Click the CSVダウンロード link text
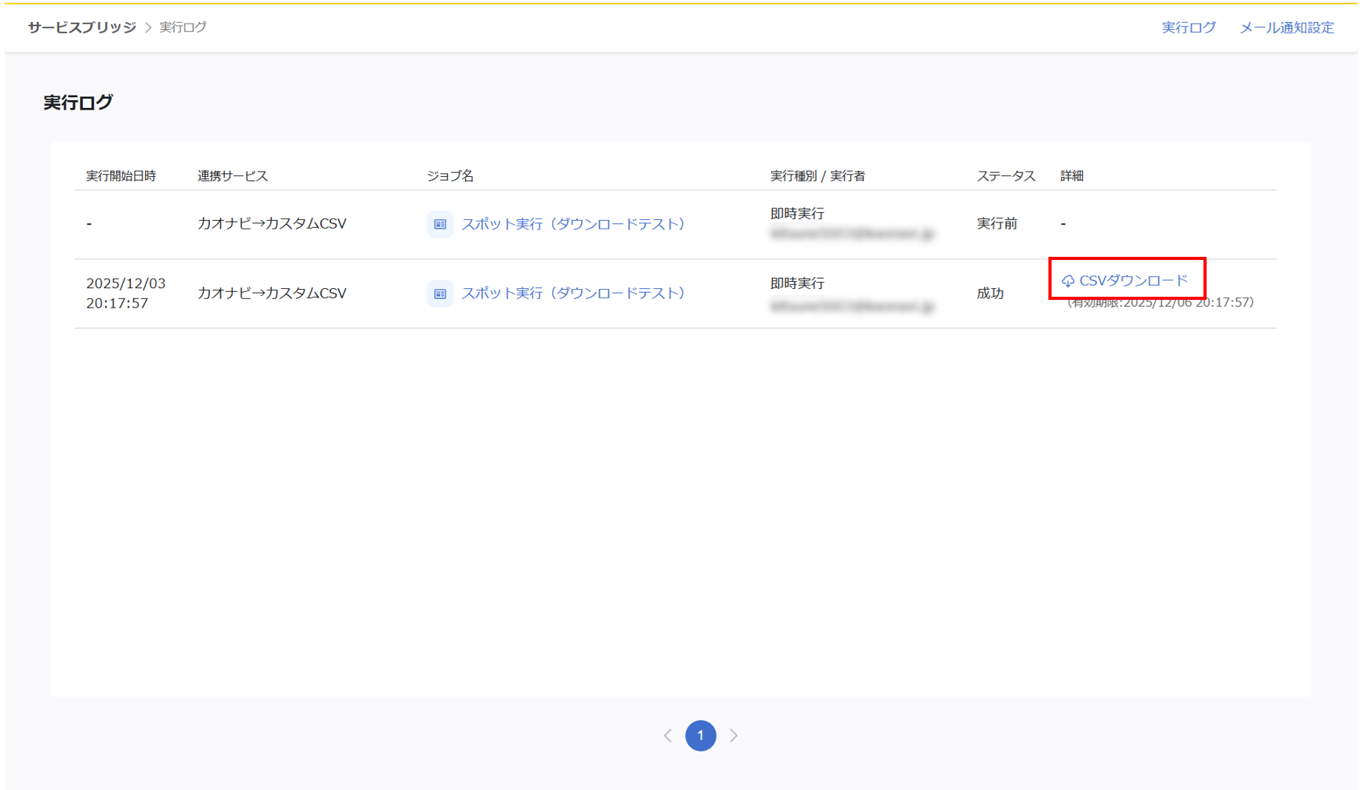The height and width of the screenshot is (790, 1360). pyautogui.click(x=1133, y=280)
